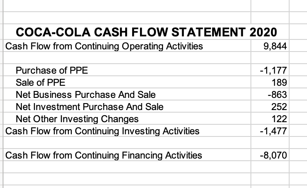307x188 pixels.
Task: Click the Cash Flow from Continuing Operating Activities label
Action: click(104, 46)
